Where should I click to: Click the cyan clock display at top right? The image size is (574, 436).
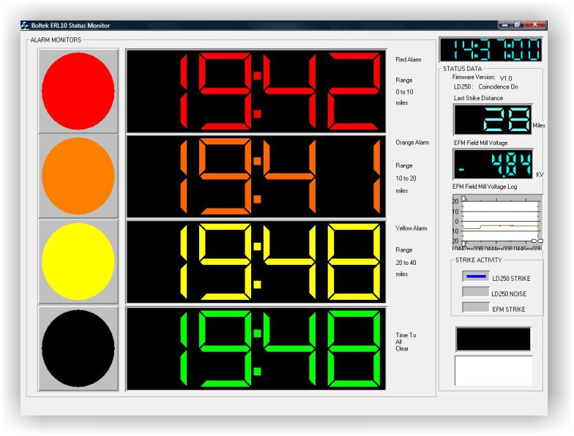click(x=491, y=50)
